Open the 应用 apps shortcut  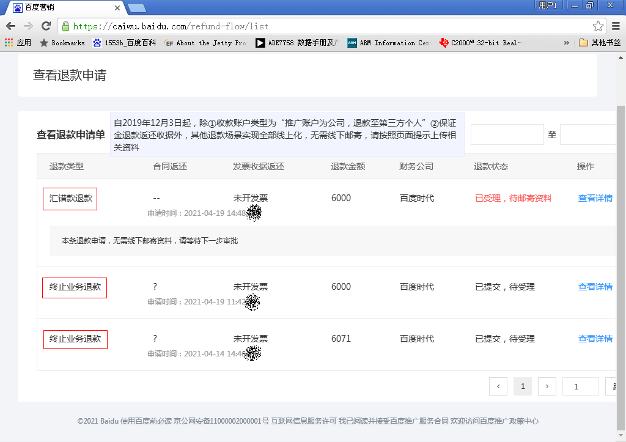pyautogui.click(x=18, y=43)
